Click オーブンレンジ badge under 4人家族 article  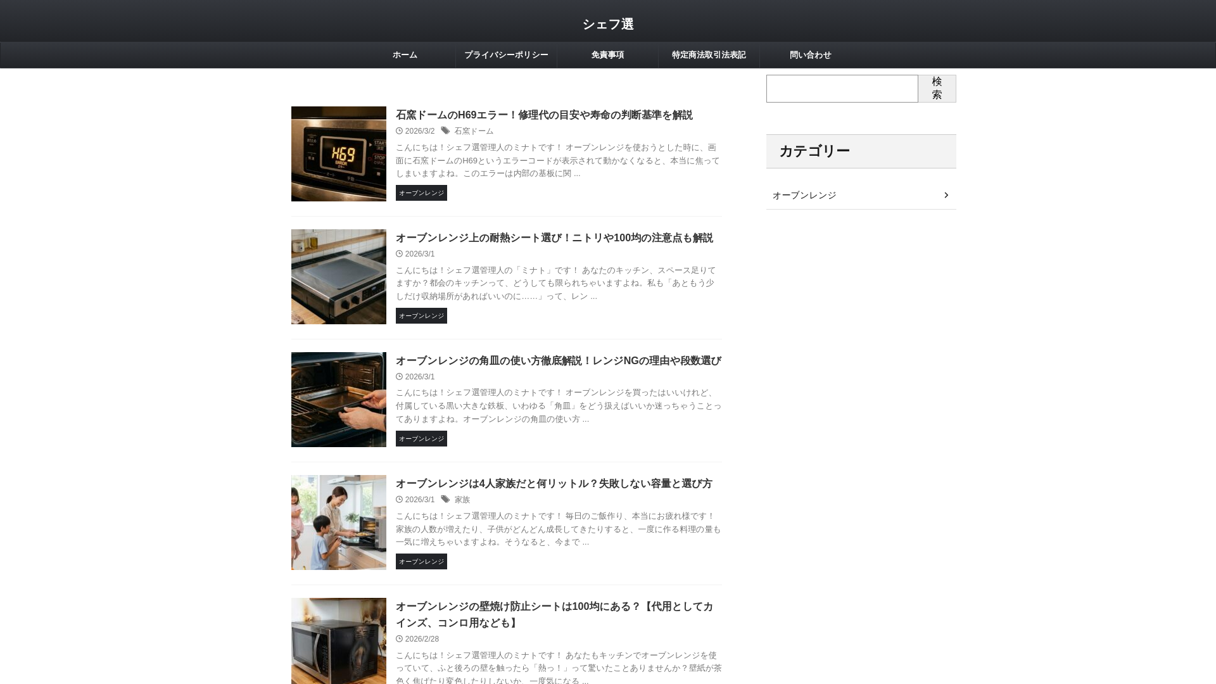pos(421,562)
